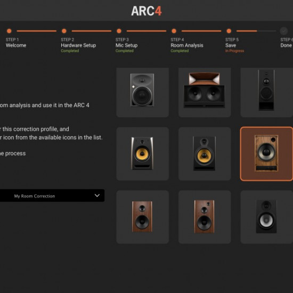293x293 pixels.
Task: Click the Step 2 orange progress dot
Action: tap(64, 31)
